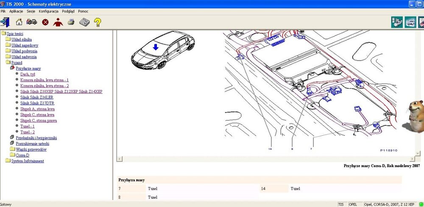Open the Podgląd menu

coord(68,11)
